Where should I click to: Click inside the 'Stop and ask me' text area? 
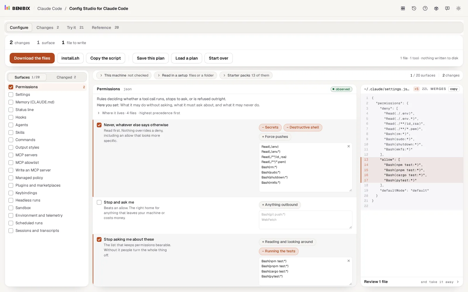click(x=305, y=220)
